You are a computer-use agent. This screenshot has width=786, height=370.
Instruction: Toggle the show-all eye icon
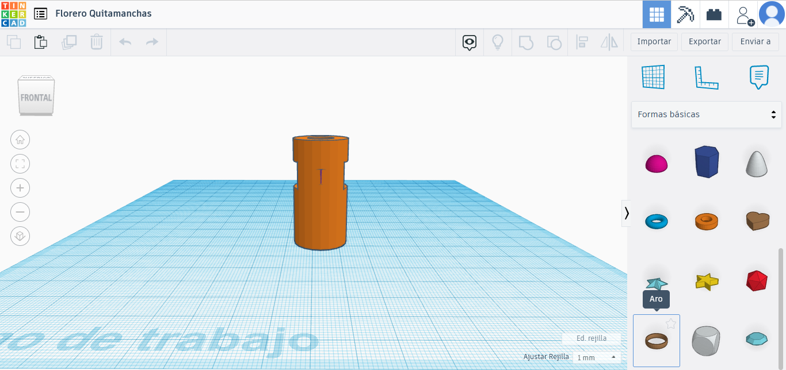tap(470, 42)
